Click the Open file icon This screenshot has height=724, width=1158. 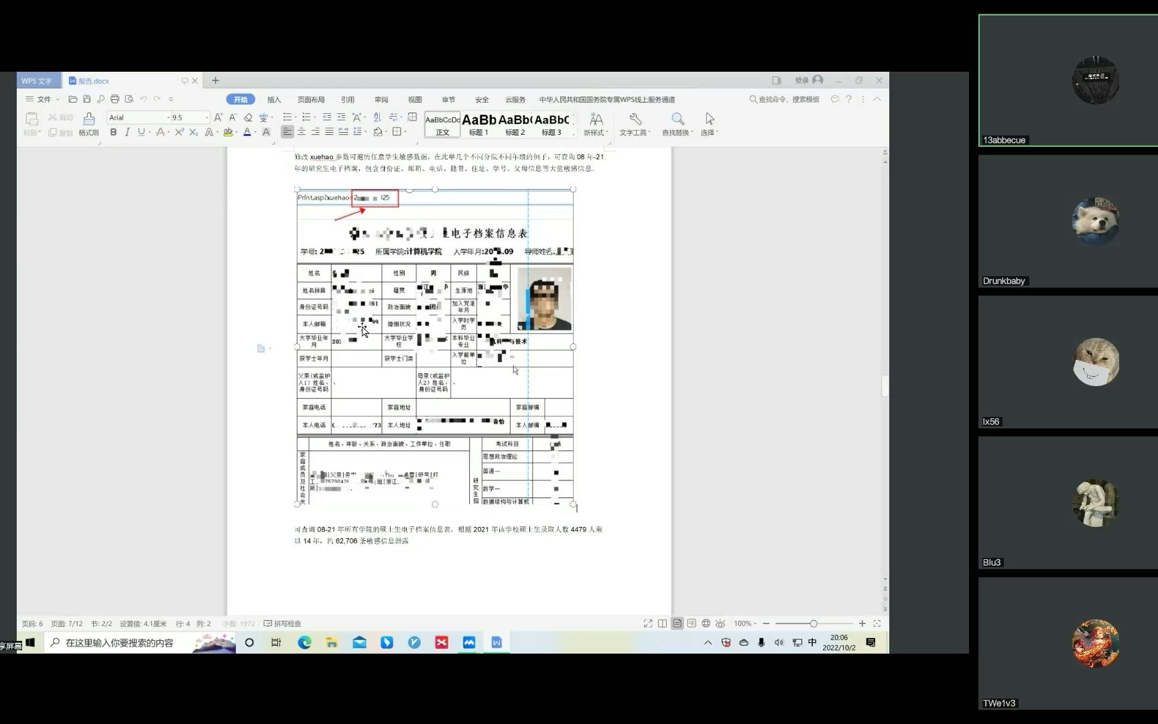[73, 99]
